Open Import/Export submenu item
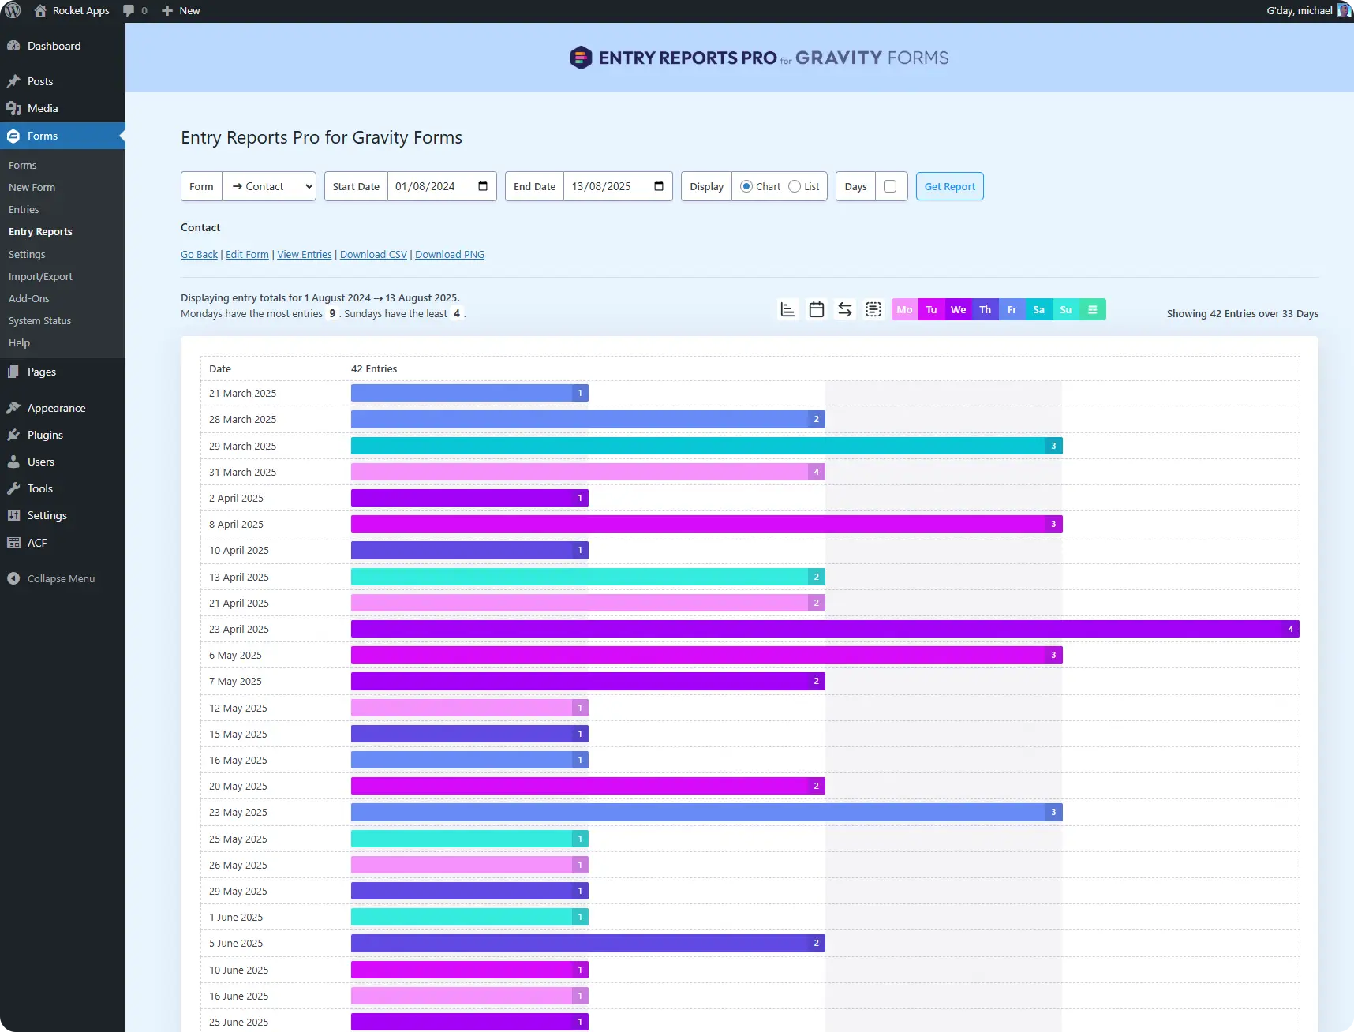 point(40,276)
